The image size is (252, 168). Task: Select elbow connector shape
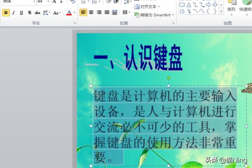pos(195,5)
